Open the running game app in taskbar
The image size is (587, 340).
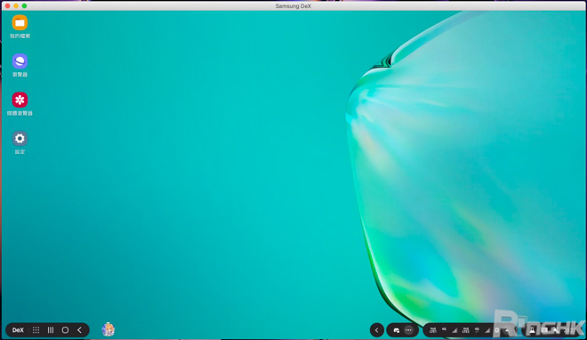click(109, 329)
